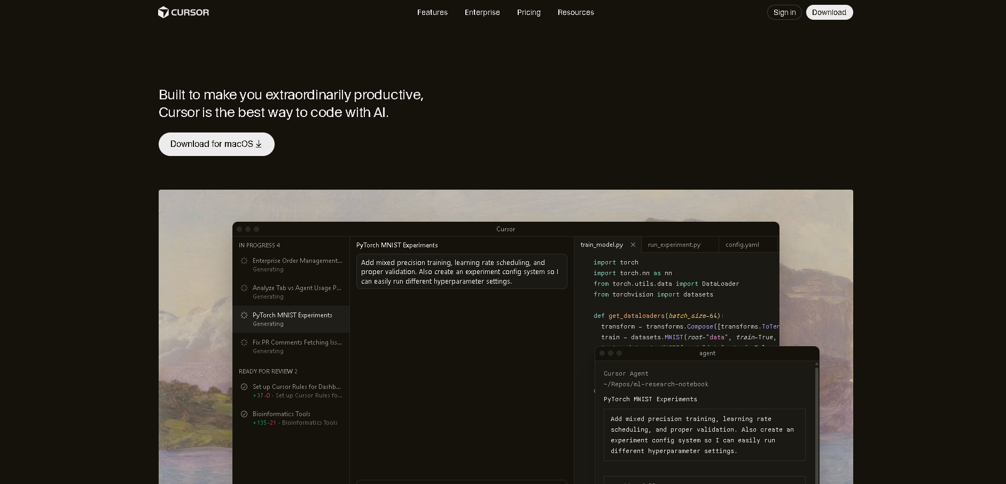Image resolution: width=1006 pixels, height=484 pixels.
Task: Open the Enterprise page
Action: pos(482,12)
